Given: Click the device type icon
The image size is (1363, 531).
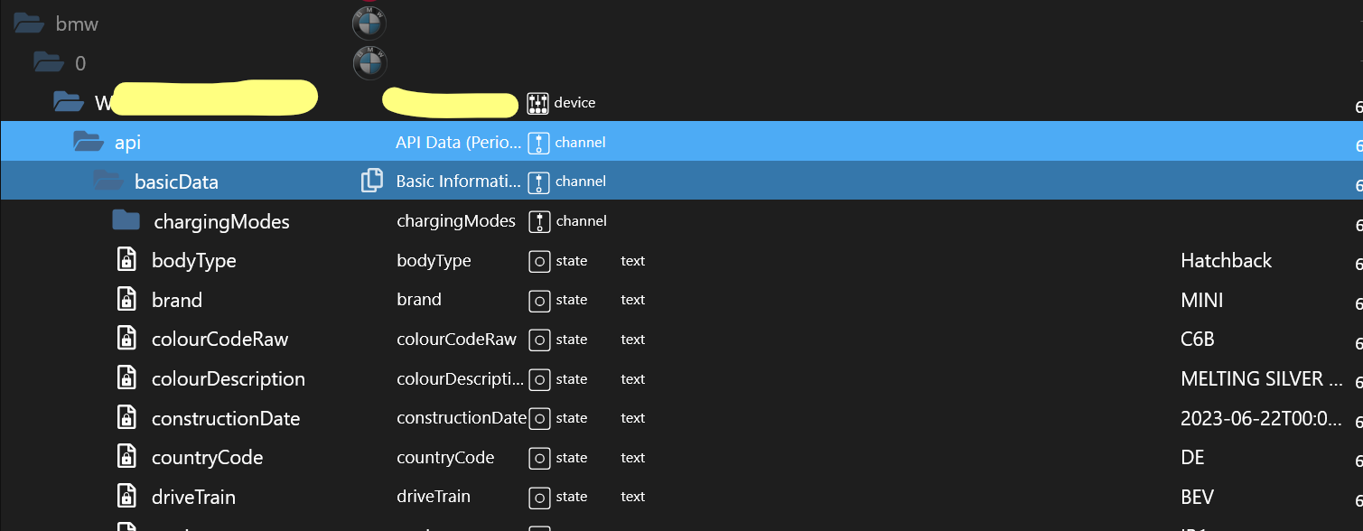Looking at the screenshot, I should (538, 103).
